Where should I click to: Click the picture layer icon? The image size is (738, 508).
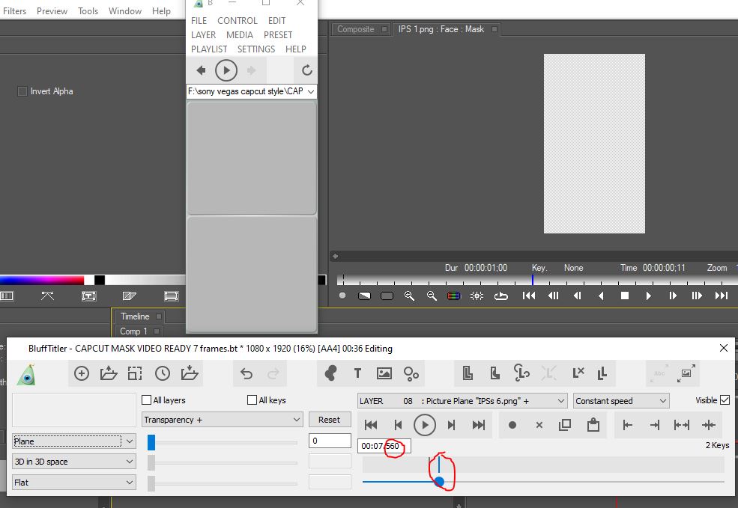click(x=384, y=373)
